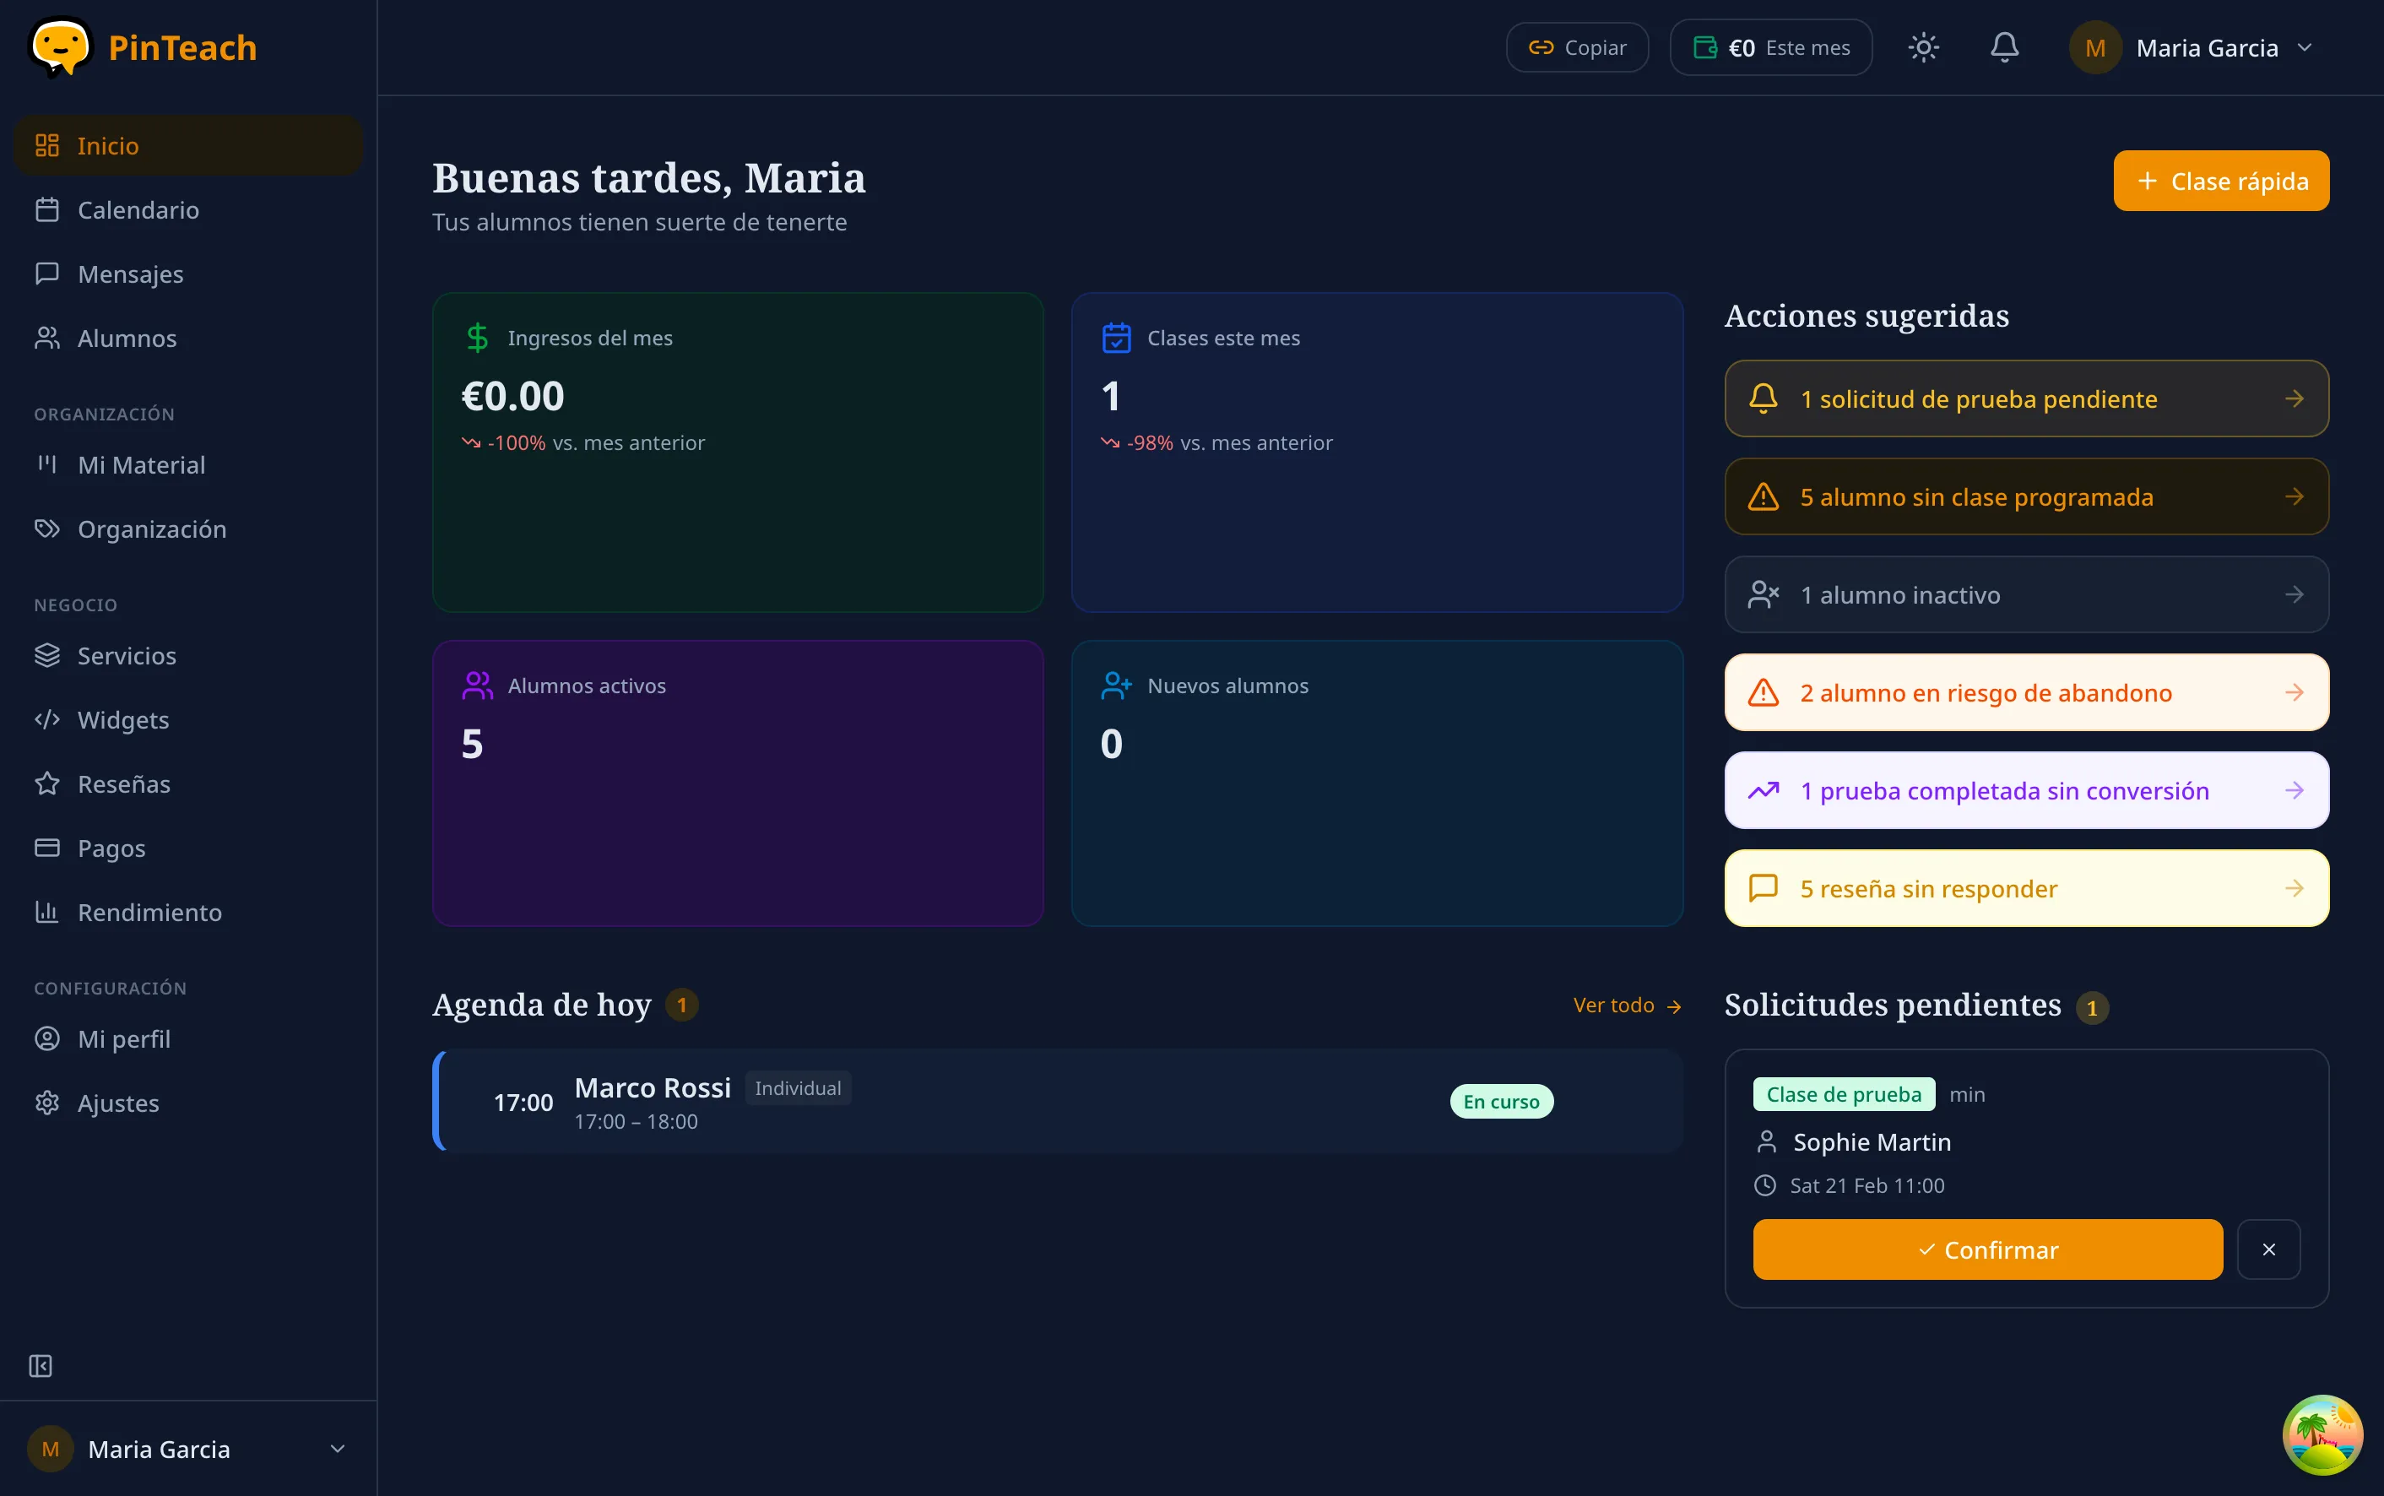Viewport: 2384px width, 1496px height.
Task: Expand Maria Garcia chevron at sidebar bottom
Action: (x=338, y=1449)
